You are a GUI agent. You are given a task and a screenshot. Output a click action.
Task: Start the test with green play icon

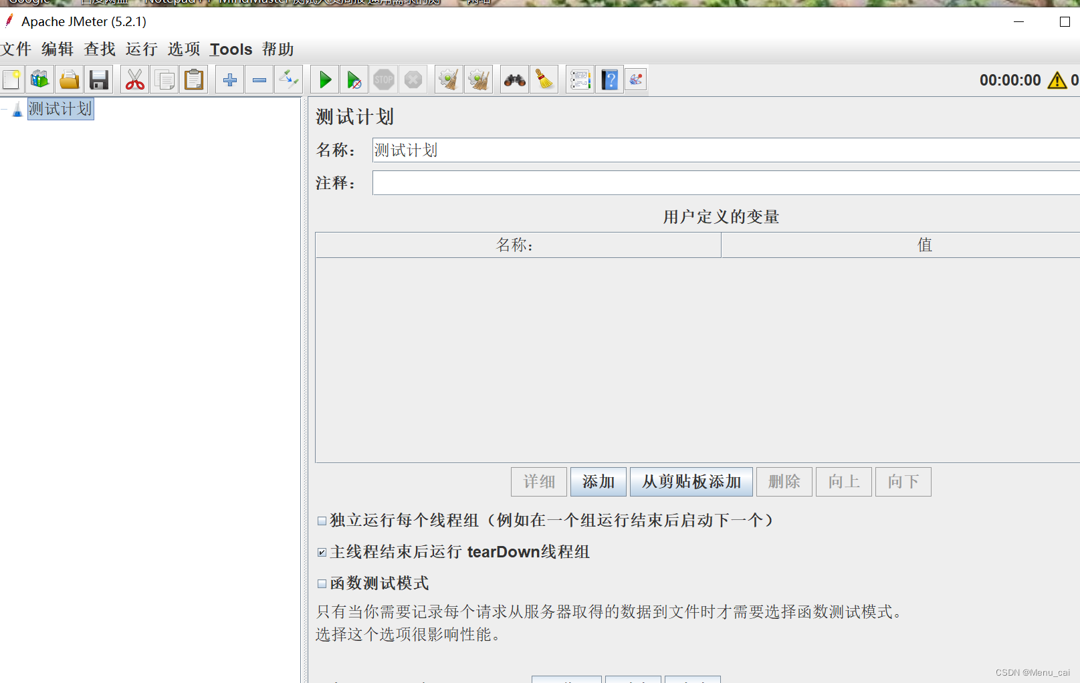[325, 80]
